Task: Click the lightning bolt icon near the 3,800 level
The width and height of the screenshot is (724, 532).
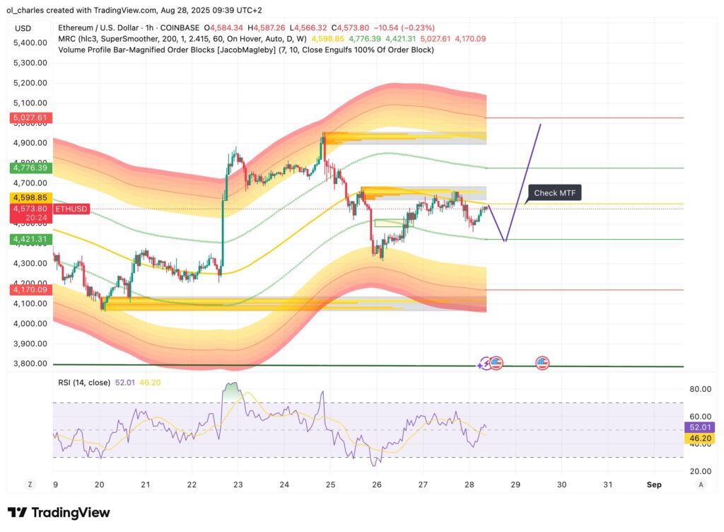Action: click(x=486, y=363)
